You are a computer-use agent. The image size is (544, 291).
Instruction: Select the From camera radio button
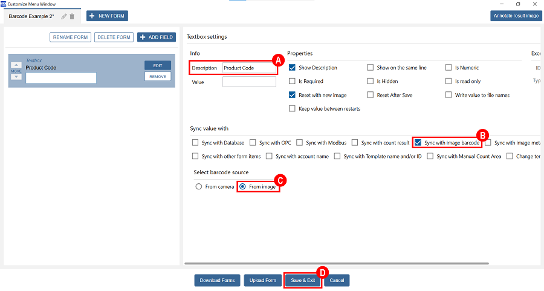(x=198, y=187)
